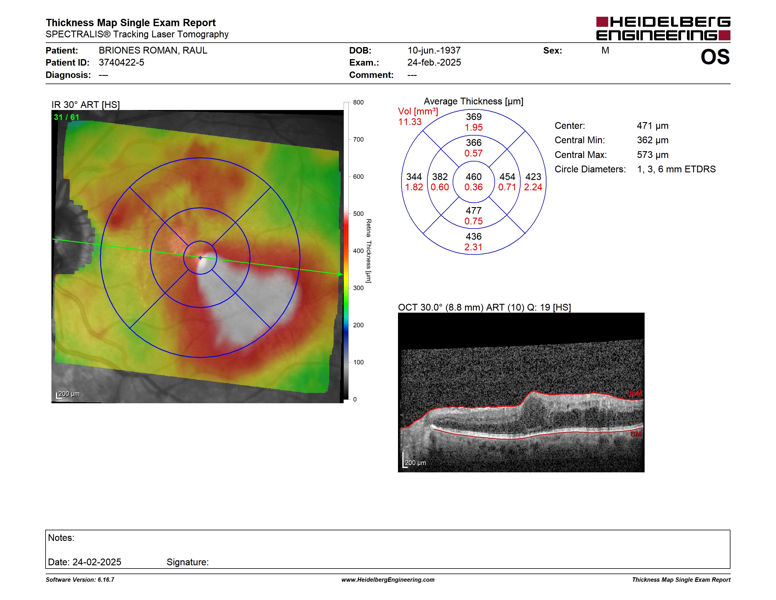This screenshot has height=600, width=776.
Task: Click the fovea center cross marker
Action: (200, 258)
